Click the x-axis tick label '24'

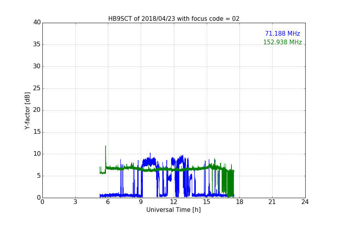point(305,202)
